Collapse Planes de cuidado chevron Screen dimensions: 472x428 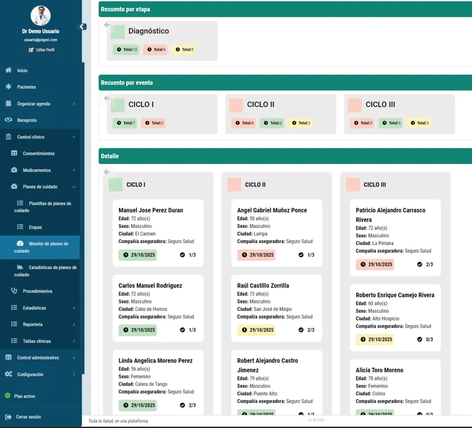tap(74, 187)
